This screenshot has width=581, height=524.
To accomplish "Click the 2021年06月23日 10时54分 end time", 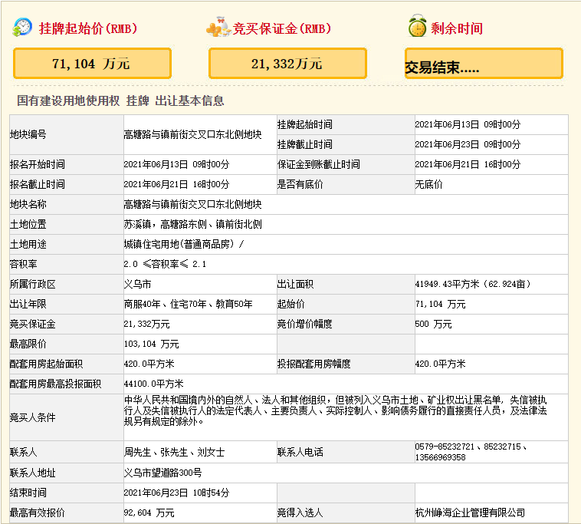I will (x=177, y=493).
